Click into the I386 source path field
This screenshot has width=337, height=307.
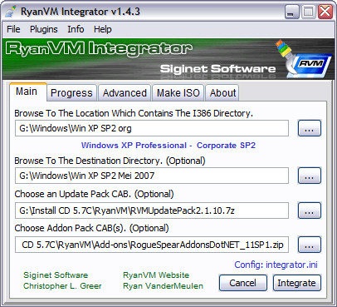click(152, 128)
